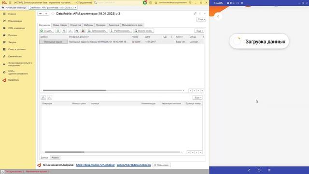Switch to the Шаблоны tab
Screen dimensions: 309x174
(x=88, y=25)
